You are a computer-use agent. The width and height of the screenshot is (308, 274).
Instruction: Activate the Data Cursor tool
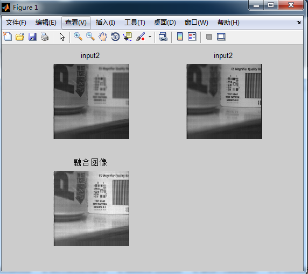pyautogui.click(x=128, y=37)
